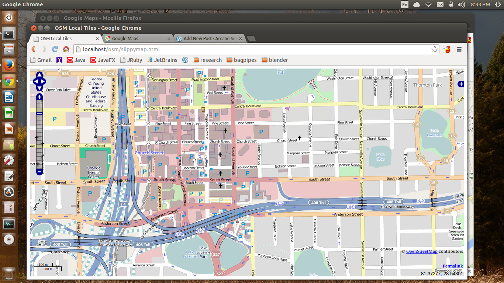Expand the blender bookmarks folder
504x283 pixels.
coord(275,60)
